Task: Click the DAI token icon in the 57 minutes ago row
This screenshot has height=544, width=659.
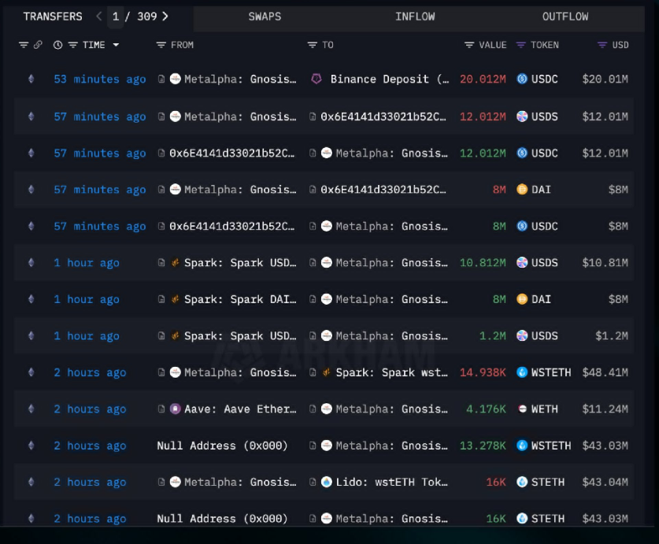Action: coord(522,190)
